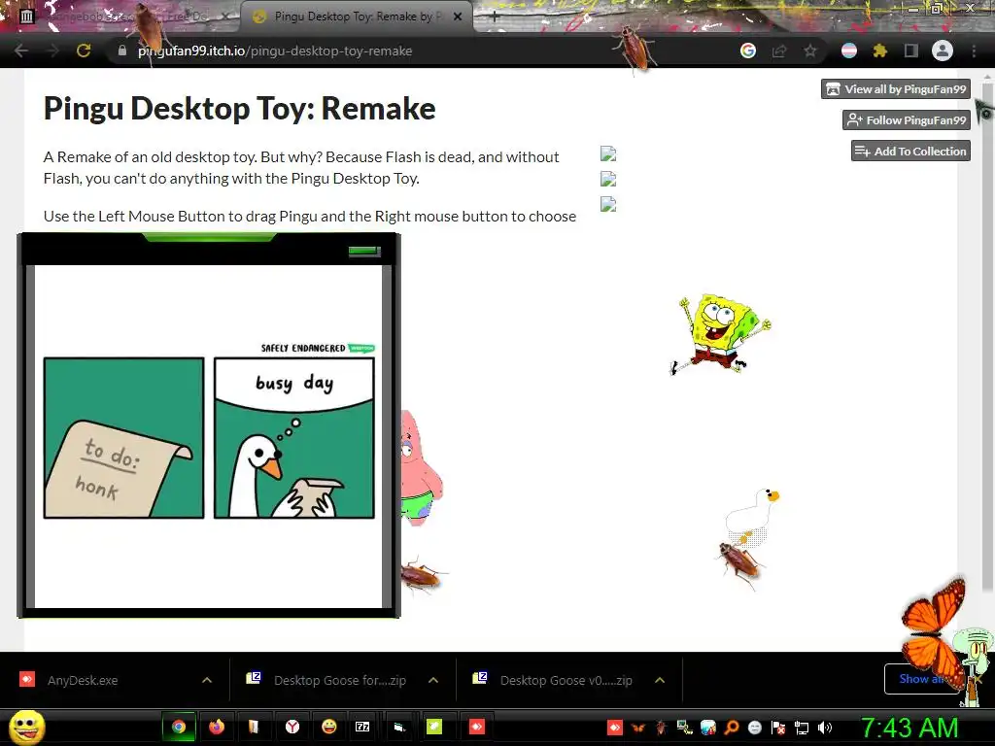Click the forward navigation arrow

[x=52, y=51]
